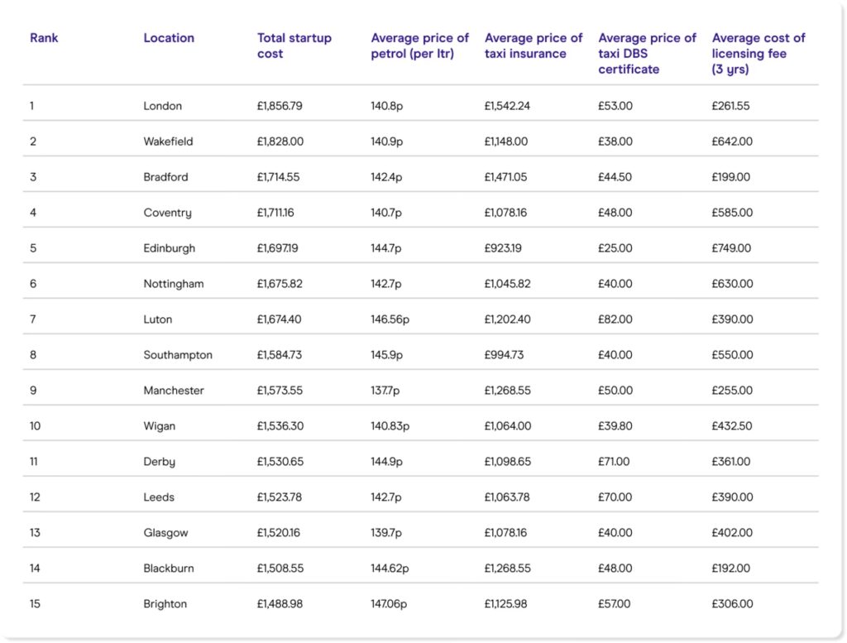Select the London location cell
Viewport: 847px width, 643px height.
point(163,106)
